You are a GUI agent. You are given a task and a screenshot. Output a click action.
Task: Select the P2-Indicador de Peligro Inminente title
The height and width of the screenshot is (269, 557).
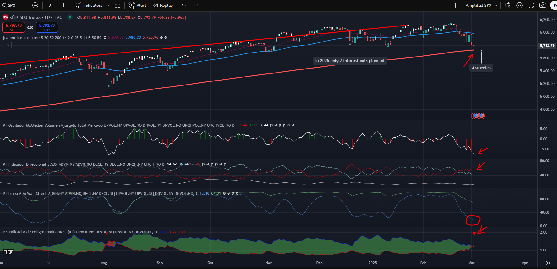[x=80, y=232]
